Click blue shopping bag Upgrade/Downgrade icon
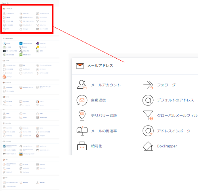 (x=21, y=43)
